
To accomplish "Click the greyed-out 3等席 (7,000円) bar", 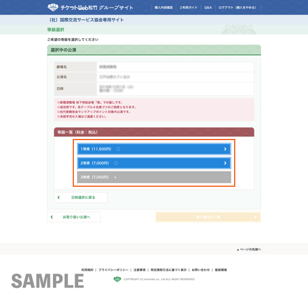I will pos(154,177).
